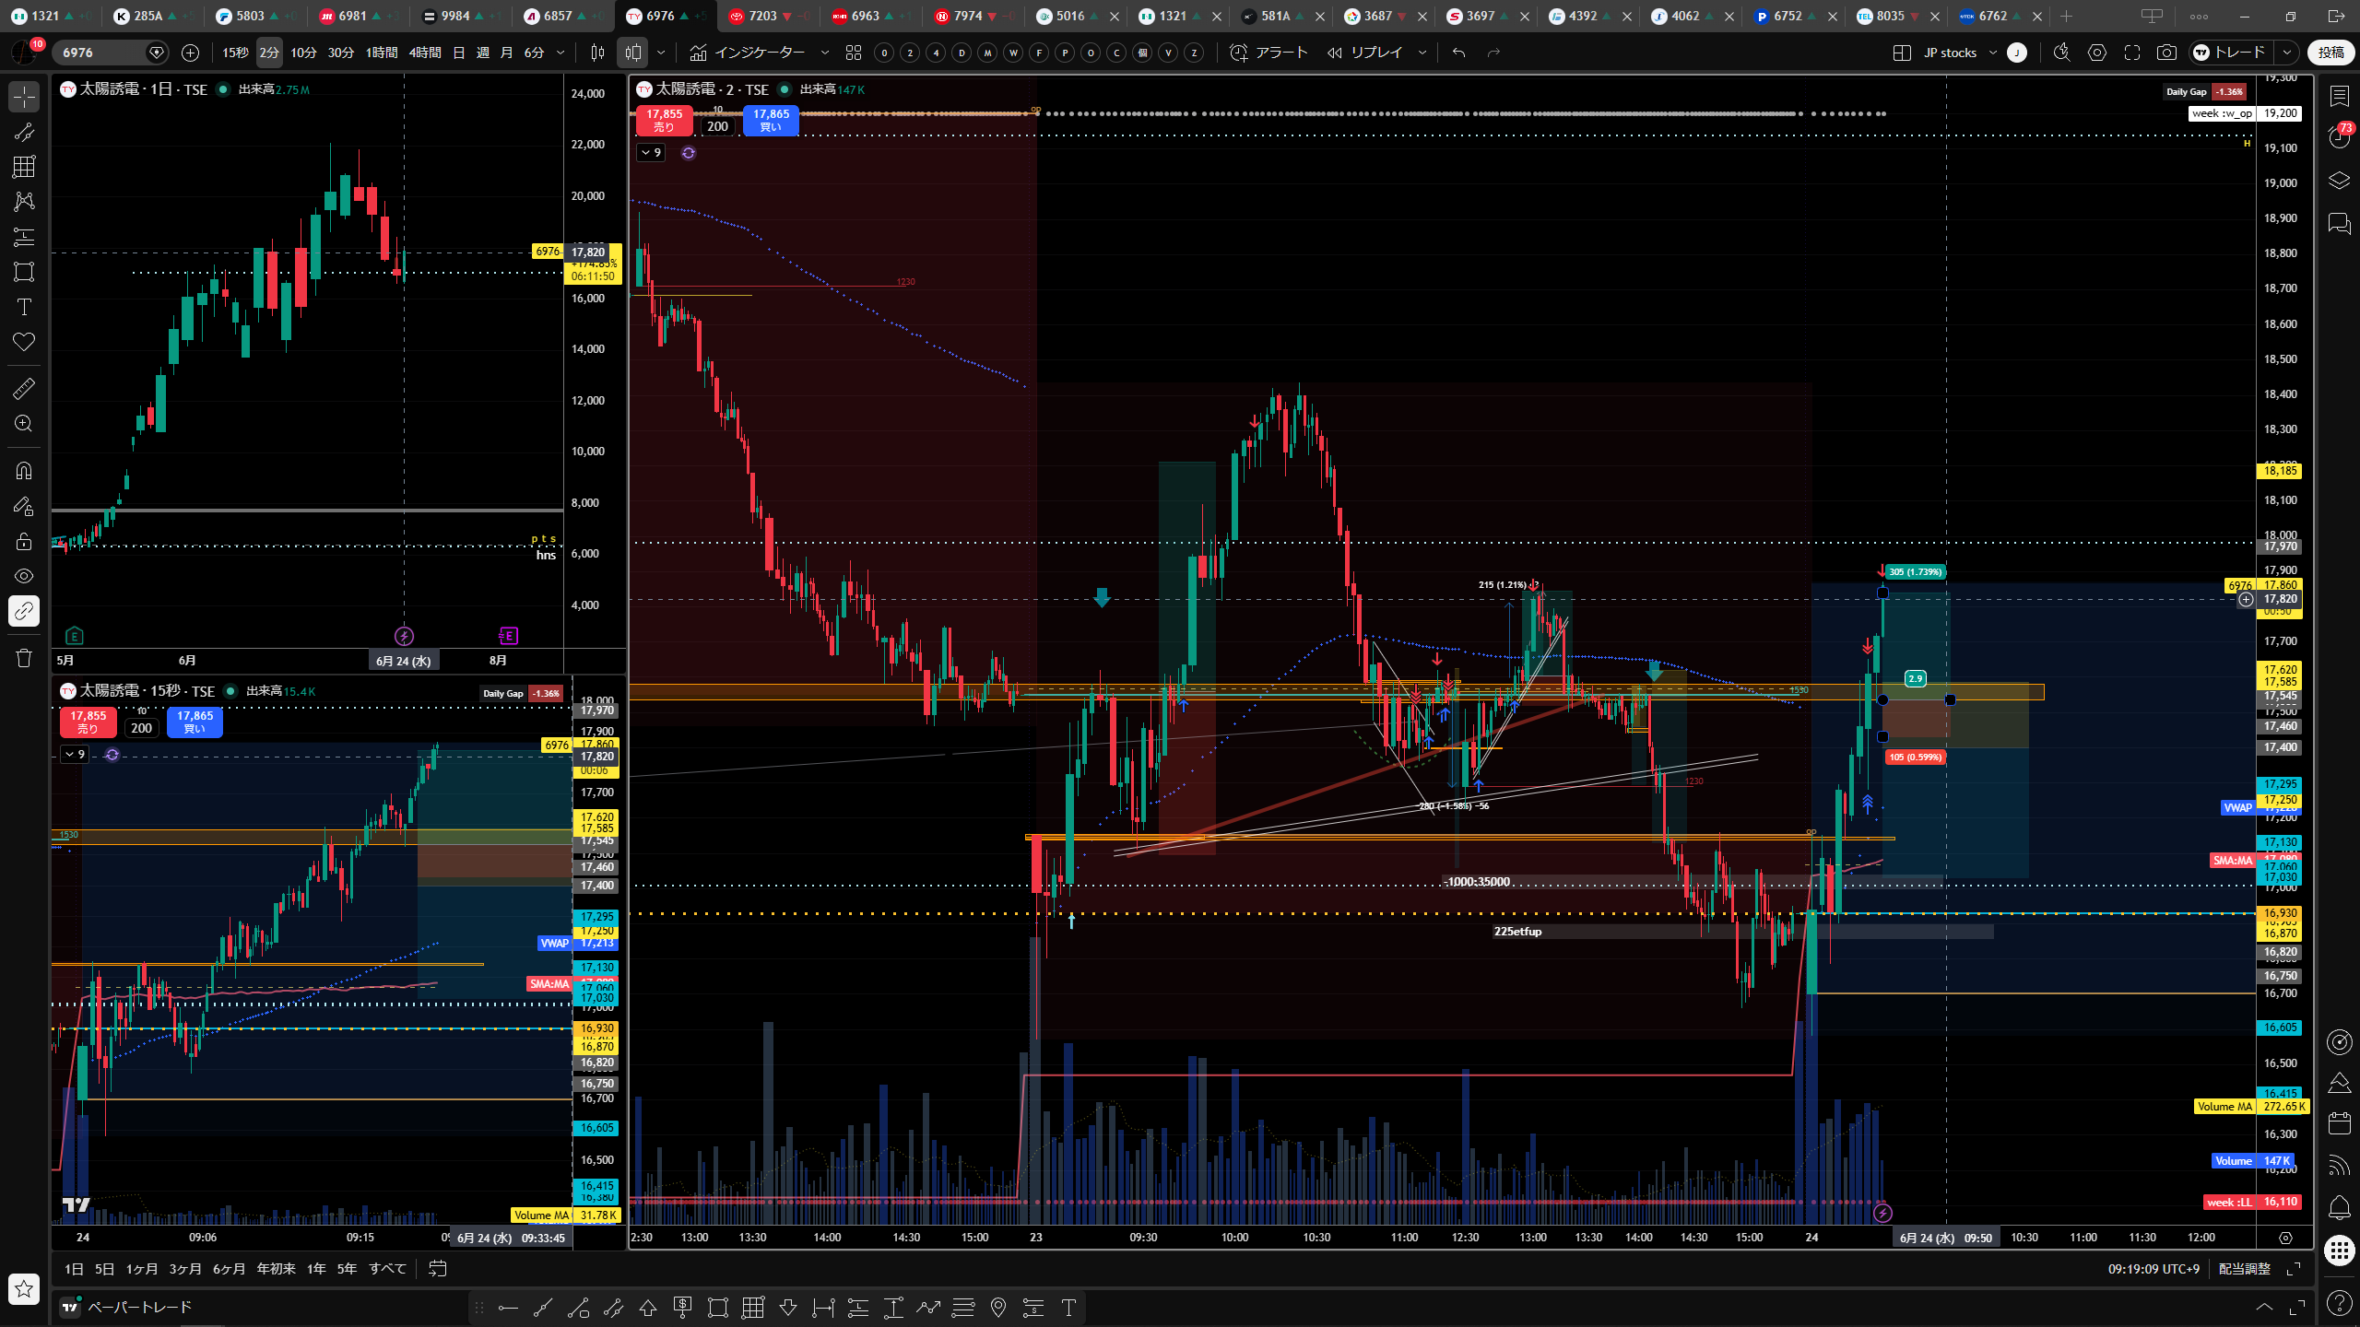Select the Ruler measure tool
Screen dimensions: 2360x1327
(24, 389)
